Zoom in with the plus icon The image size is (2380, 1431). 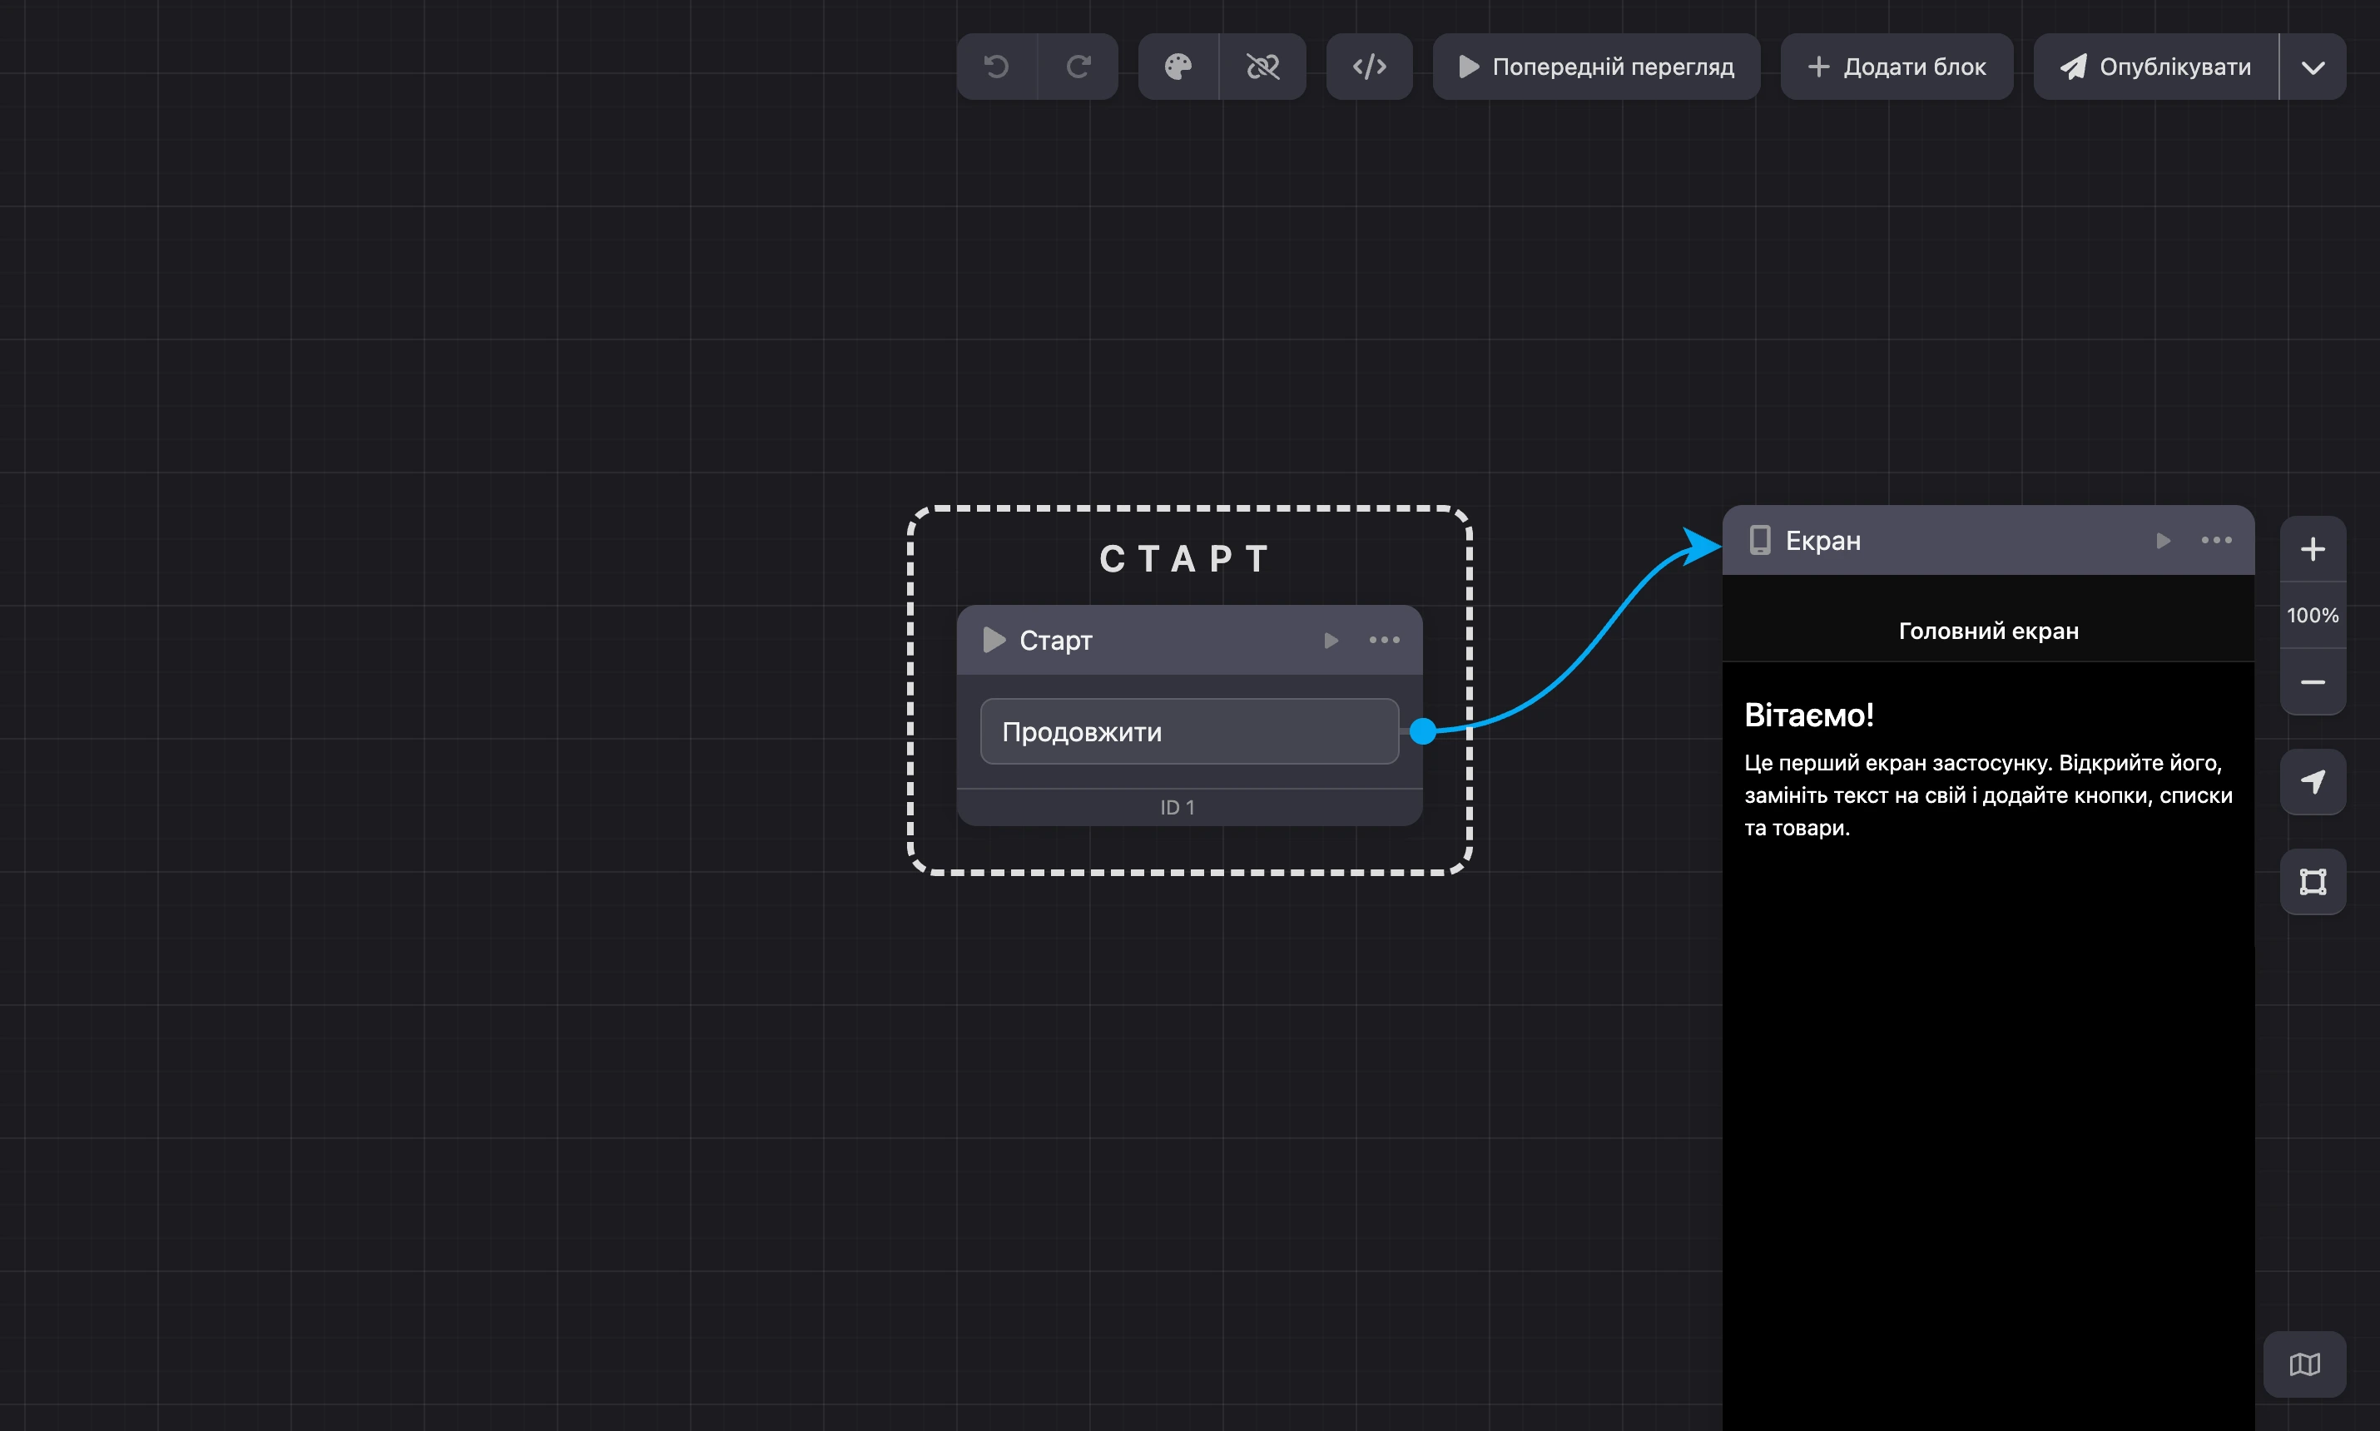pos(2313,548)
